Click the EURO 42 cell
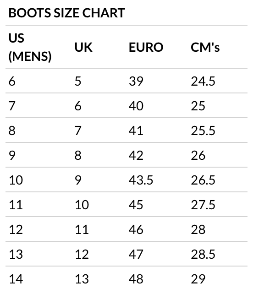This screenshot has height=294, width=253. coord(136,155)
